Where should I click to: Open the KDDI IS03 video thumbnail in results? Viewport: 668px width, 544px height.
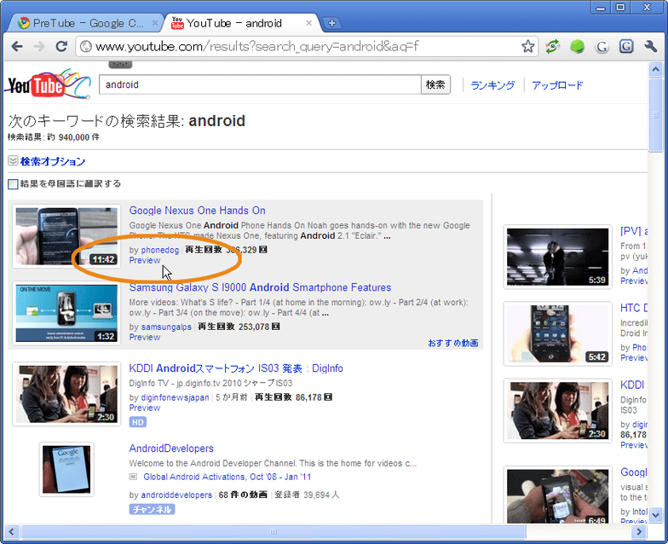point(66,394)
